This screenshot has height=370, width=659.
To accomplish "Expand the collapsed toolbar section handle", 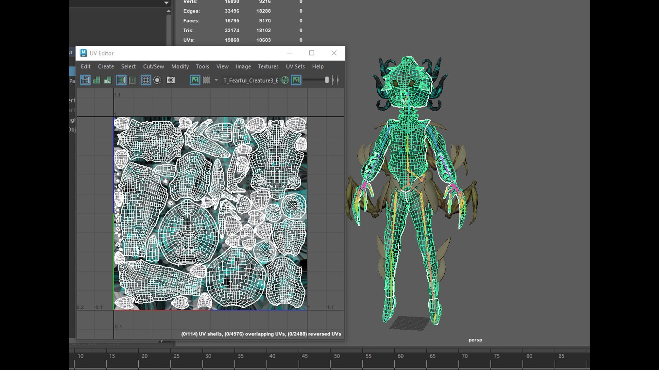I will coord(336,80).
